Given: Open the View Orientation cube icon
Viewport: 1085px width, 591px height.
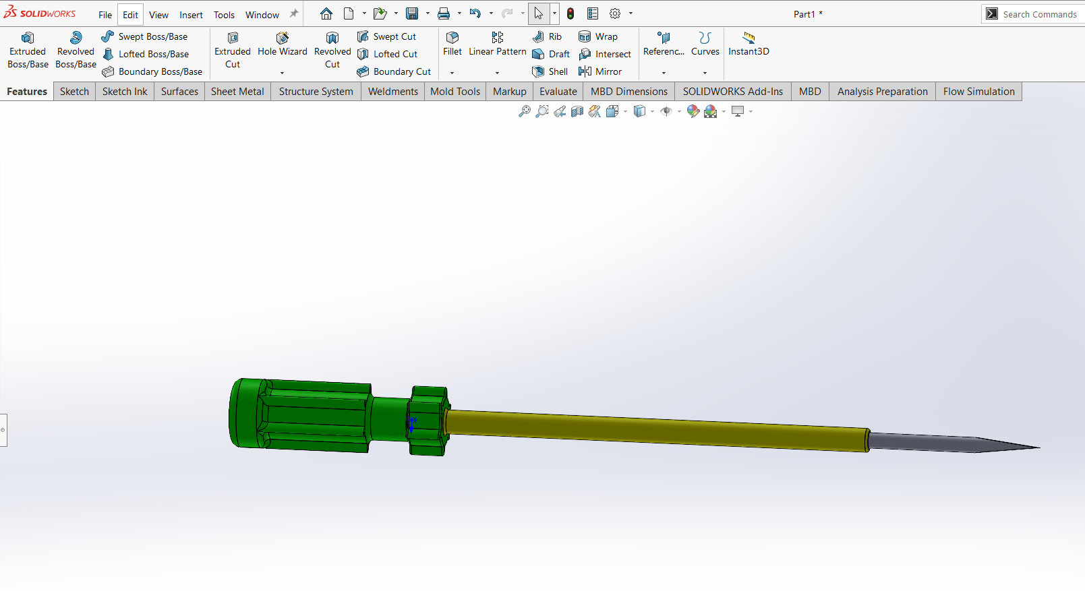Looking at the screenshot, I should click(x=612, y=111).
